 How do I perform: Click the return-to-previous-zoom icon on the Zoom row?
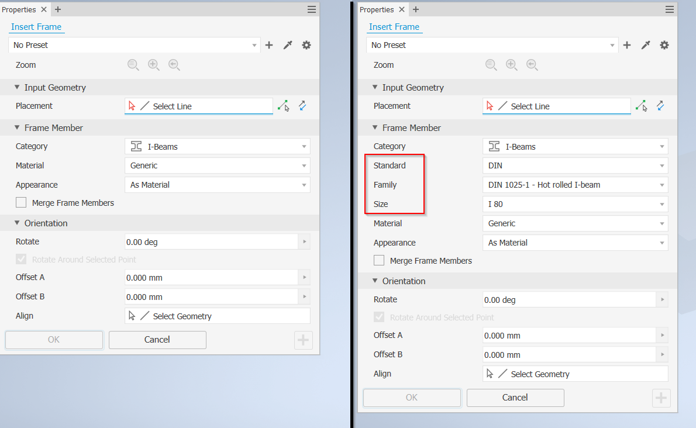click(174, 64)
